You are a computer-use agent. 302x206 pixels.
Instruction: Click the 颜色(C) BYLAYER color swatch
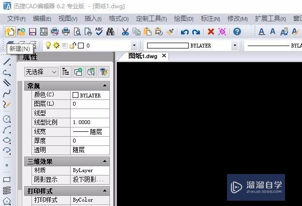[x=75, y=95]
